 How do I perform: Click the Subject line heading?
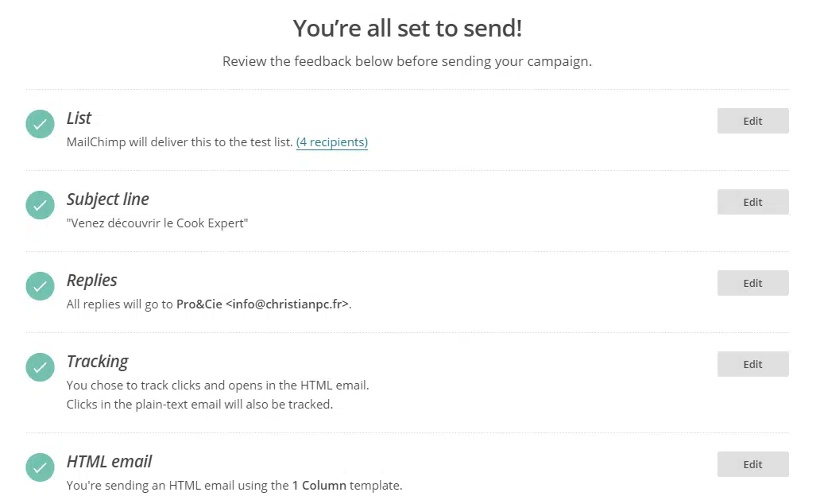[107, 200]
